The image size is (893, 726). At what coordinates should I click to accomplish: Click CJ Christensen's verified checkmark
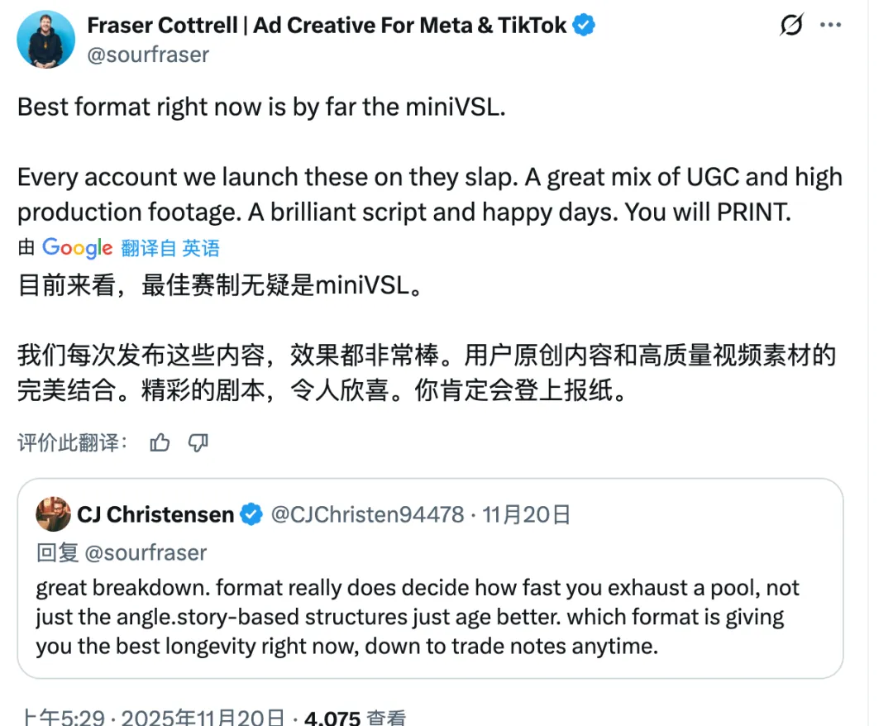click(x=250, y=513)
